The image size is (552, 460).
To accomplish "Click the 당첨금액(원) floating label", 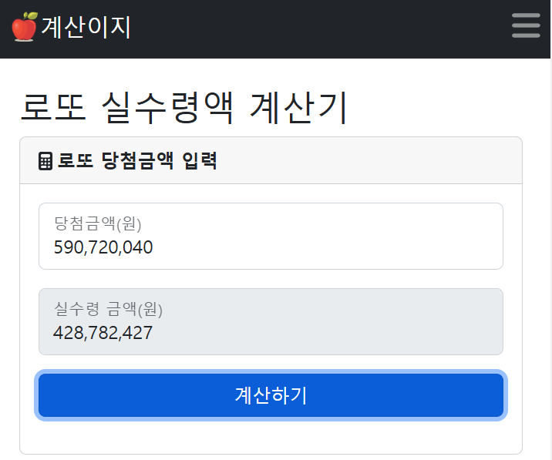I will 98,223.
